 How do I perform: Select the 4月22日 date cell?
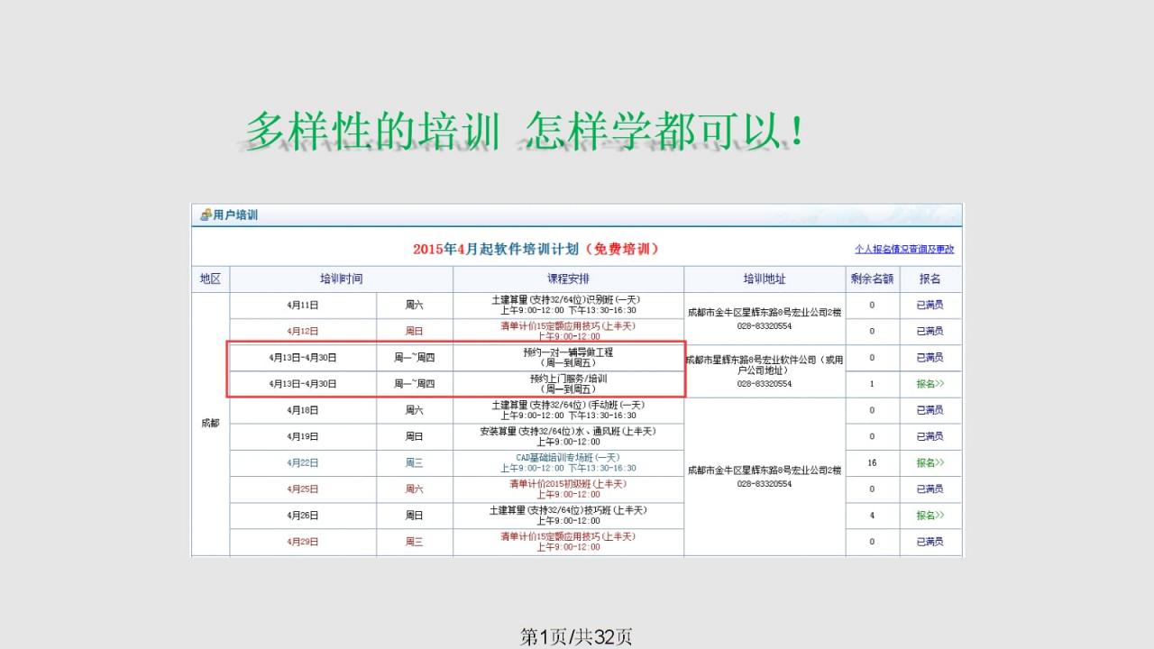pos(303,462)
